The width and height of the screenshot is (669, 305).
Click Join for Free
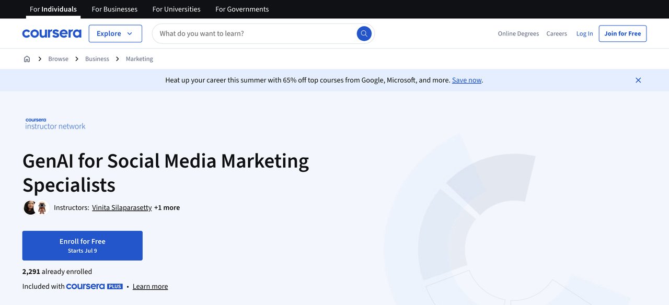point(622,33)
